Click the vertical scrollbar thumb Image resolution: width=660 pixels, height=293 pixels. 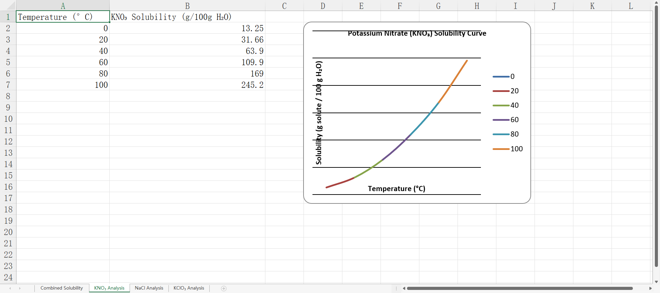656,136
